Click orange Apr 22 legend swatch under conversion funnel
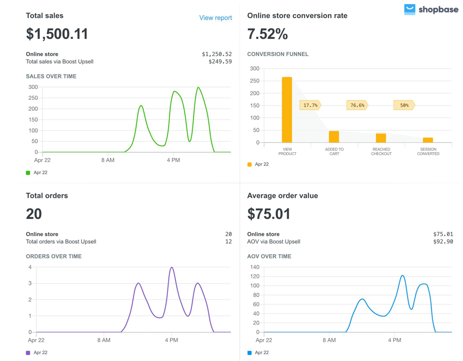Image resolution: width=463 pixels, height=361 pixels. (x=250, y=164)
